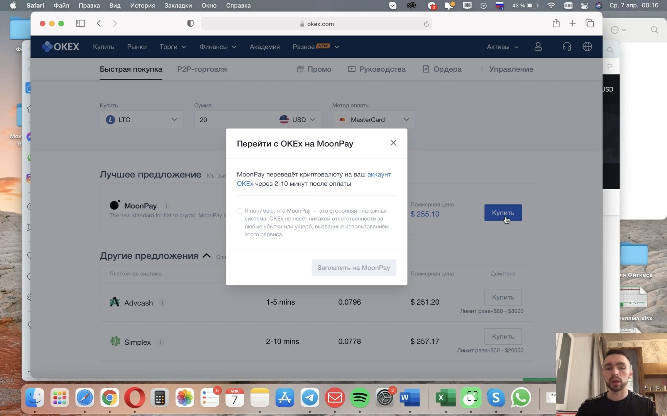Collapse the Другие предложения section

coord(207,256)
